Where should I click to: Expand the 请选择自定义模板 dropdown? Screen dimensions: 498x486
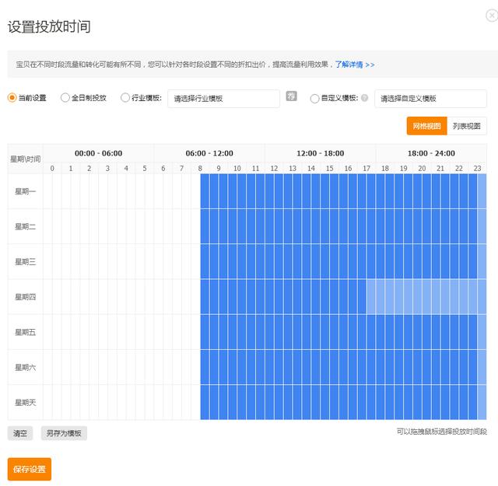[x=430, y=99]
